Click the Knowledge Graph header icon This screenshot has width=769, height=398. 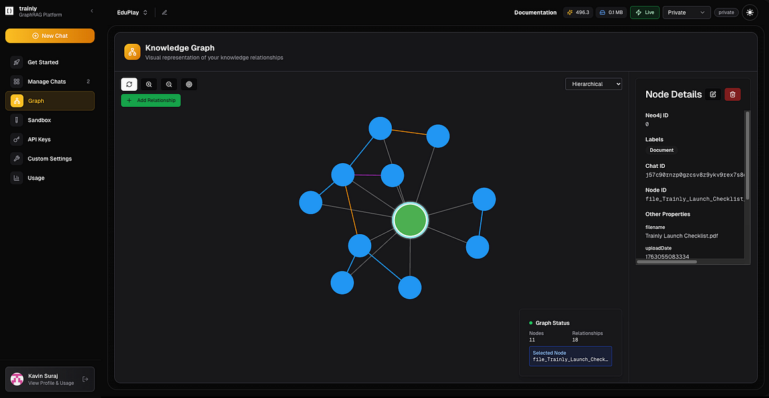click(132, 52)
